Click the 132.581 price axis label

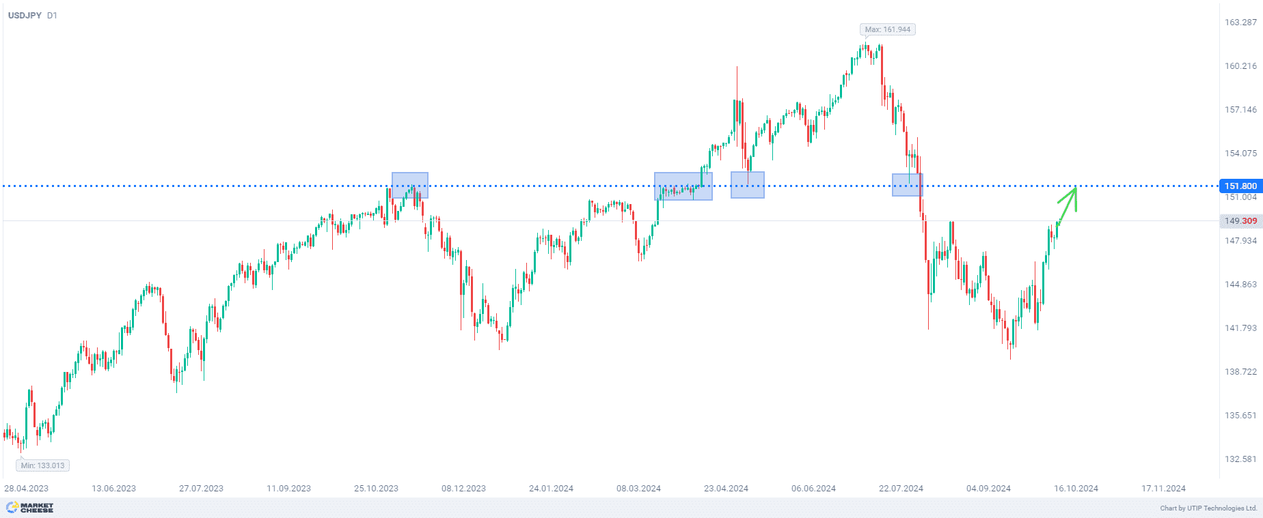1240,459
